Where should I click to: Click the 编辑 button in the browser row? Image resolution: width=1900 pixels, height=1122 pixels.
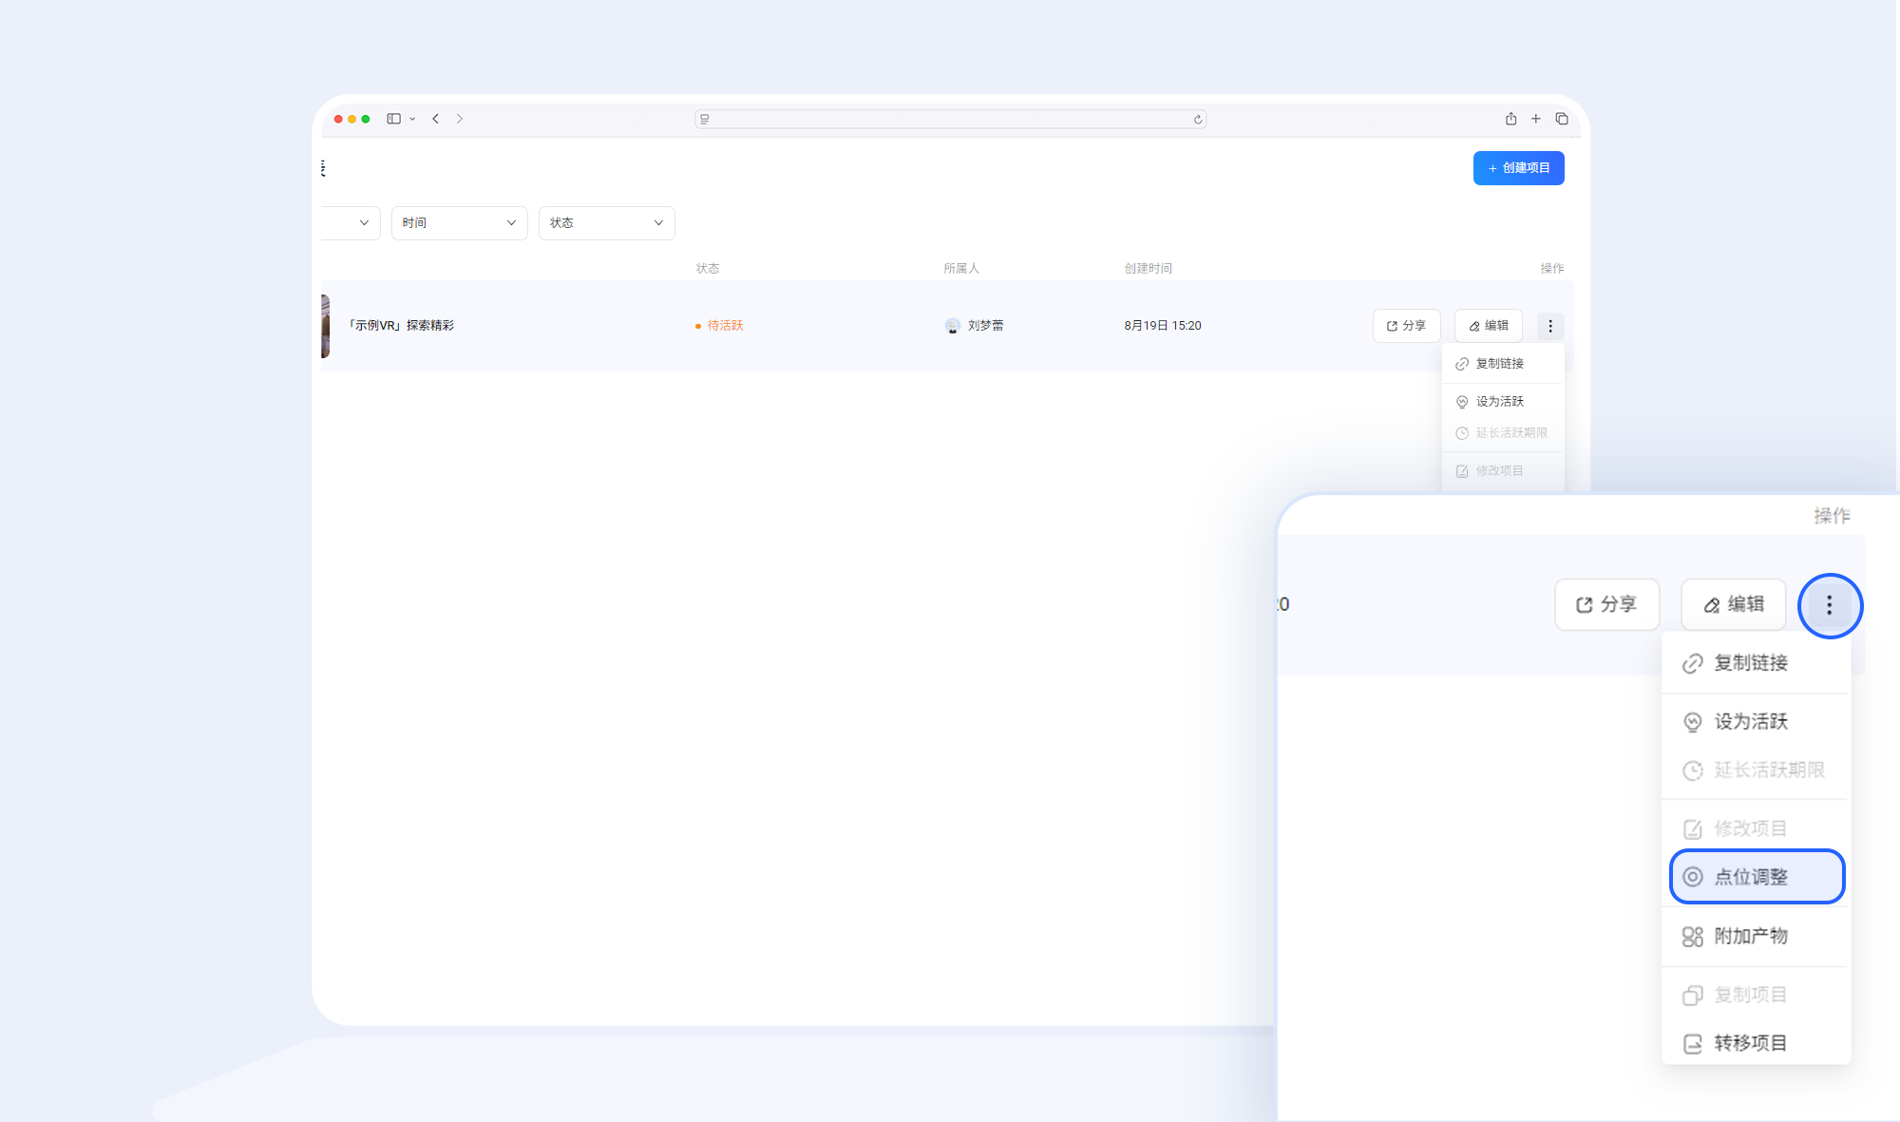(1489, 326)
